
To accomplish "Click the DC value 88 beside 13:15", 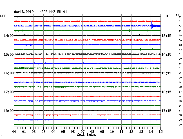I will pyautogui.click(x=180, y=35).
